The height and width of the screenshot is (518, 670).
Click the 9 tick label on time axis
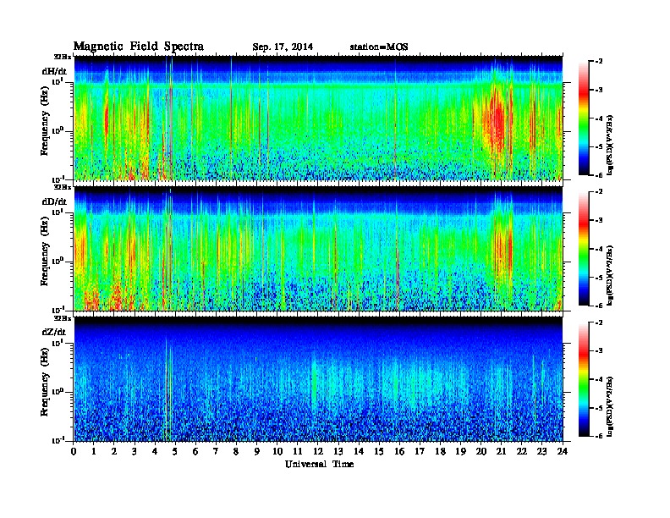tap(257, 451)
